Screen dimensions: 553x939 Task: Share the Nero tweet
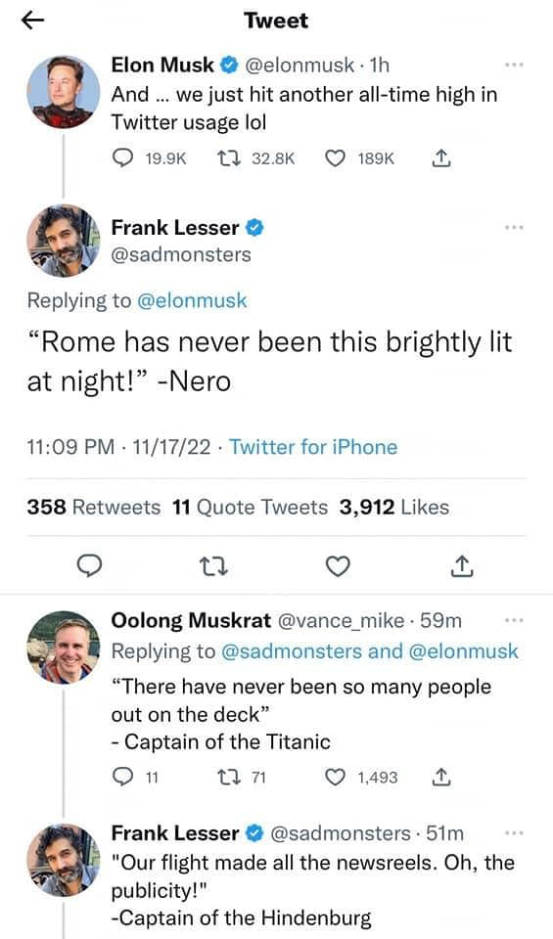462,566
